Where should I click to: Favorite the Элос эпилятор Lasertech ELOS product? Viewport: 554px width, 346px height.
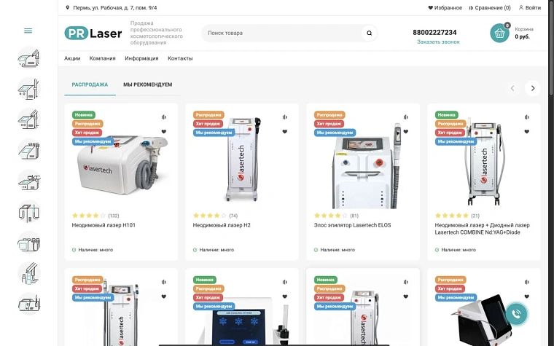(x=405, y=131)
